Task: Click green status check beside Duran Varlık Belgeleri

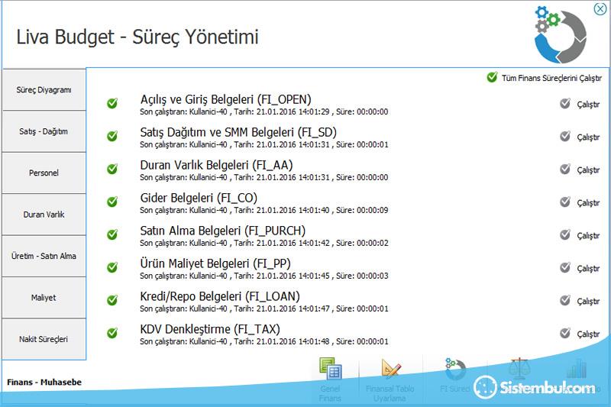Action: click(112, 169)
